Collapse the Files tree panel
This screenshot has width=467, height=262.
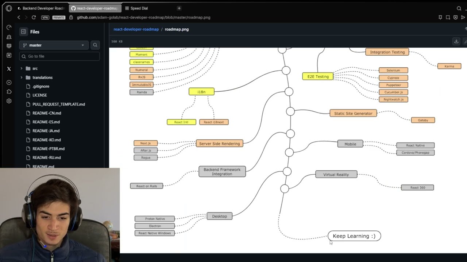[x=23, y=32]
